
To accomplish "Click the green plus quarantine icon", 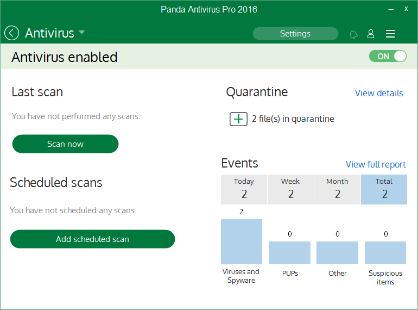I will coord(238,119).
